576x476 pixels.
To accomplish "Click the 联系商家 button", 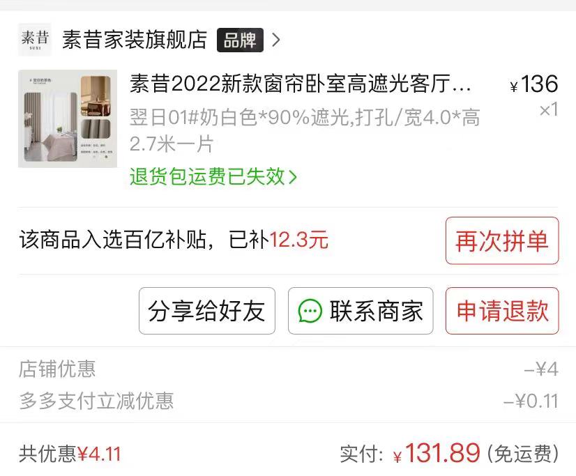I will [361, 311].
